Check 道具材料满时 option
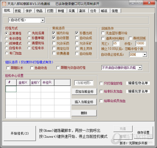Screen dimensions: 157x148 click(103, 38)
